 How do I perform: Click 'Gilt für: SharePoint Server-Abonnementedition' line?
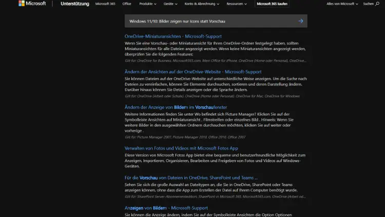[x=215, y=196]
